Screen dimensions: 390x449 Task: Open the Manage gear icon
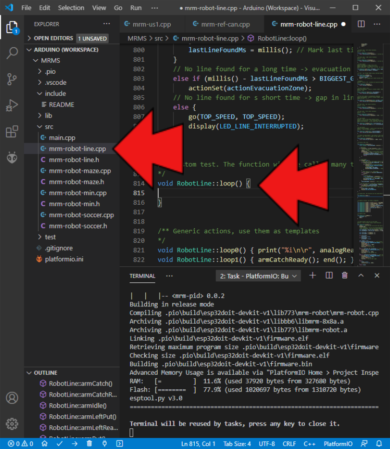(12, 424)
